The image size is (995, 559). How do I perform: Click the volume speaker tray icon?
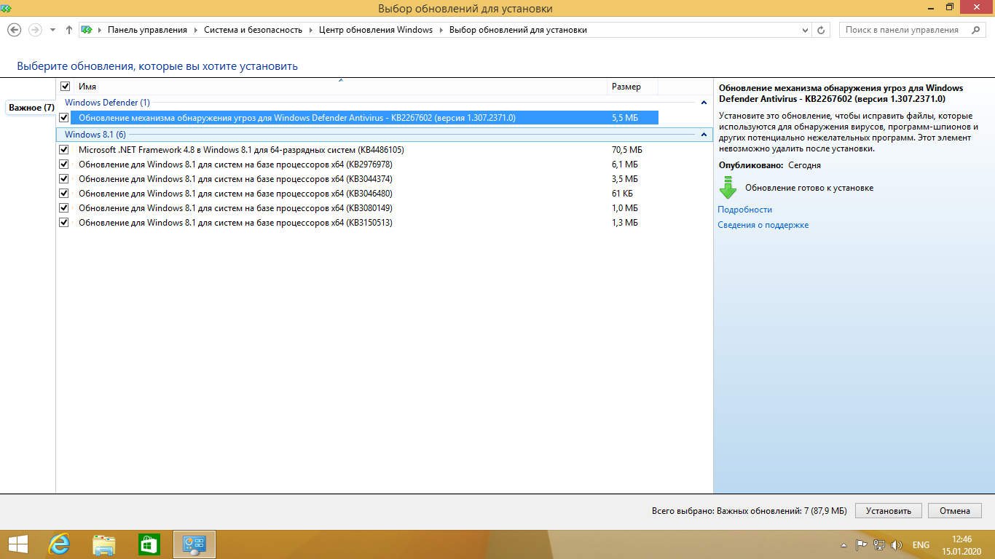pos(897,544)
